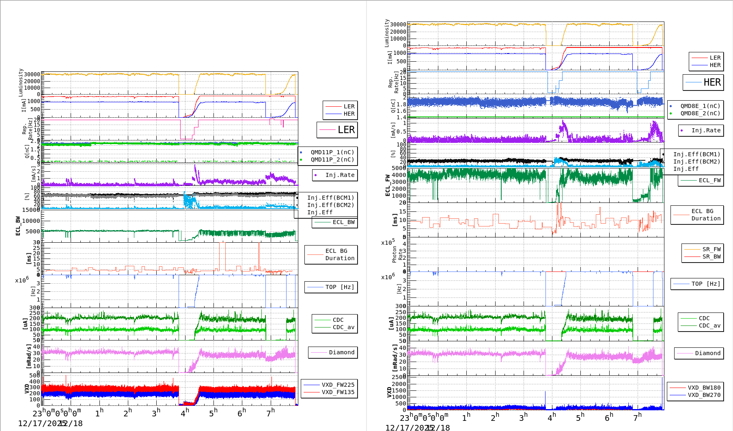The image size is (733, 431).
Task: Click the ECL_BW legend box
Action: tap(335, 222)
